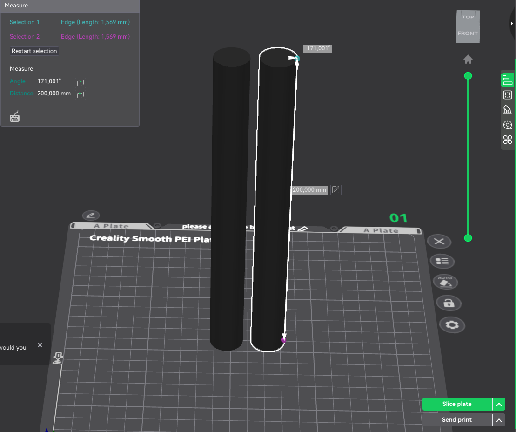Click the bottom handle of the layer slider
This screenshot has width=516, height=432.
(x=468, y=238)
